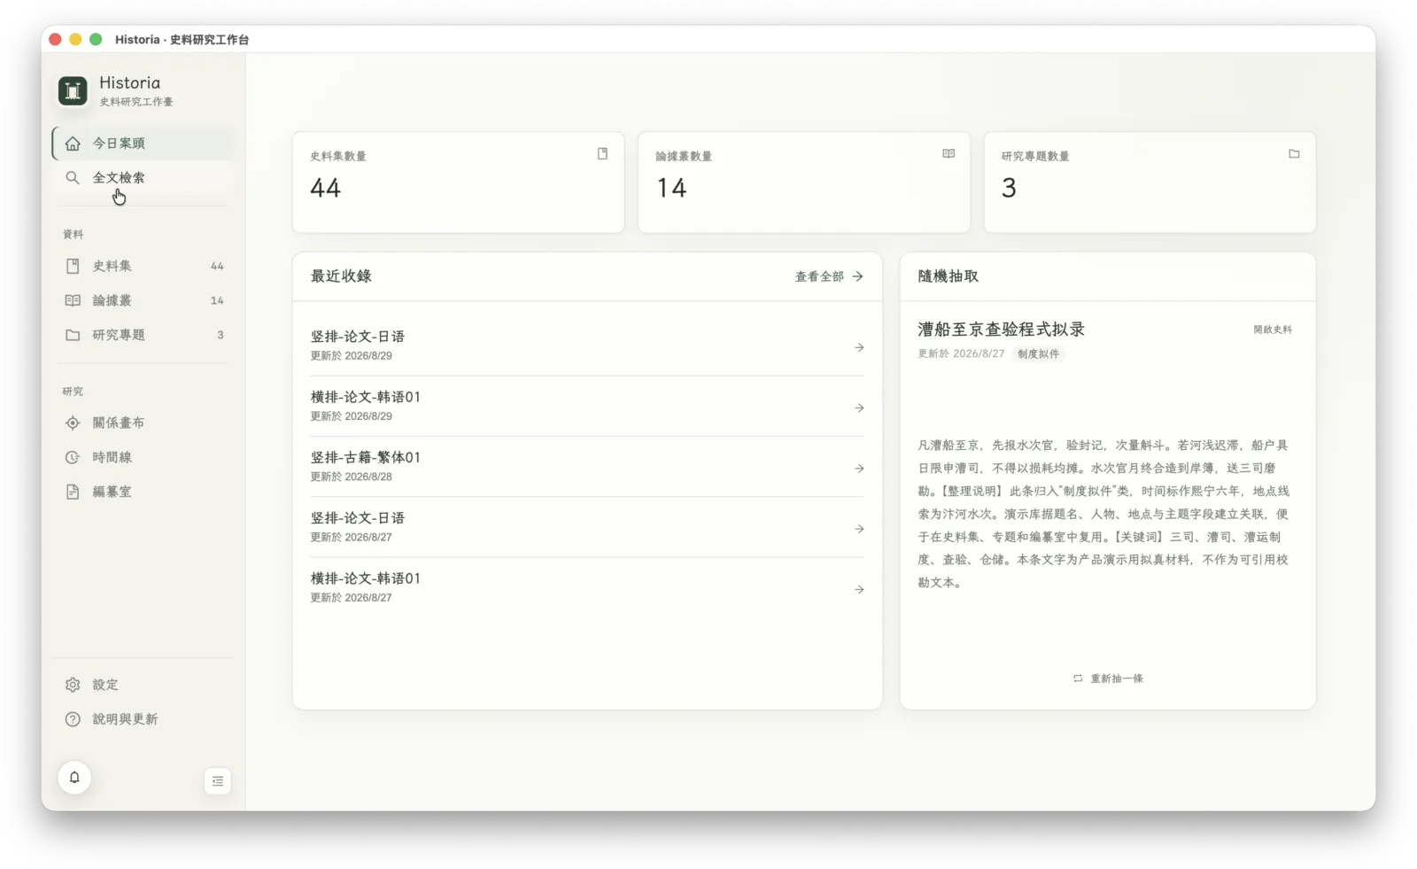Open 今日案頭 home page
The image size is (1417, 869).
click(x=143, y=144)
